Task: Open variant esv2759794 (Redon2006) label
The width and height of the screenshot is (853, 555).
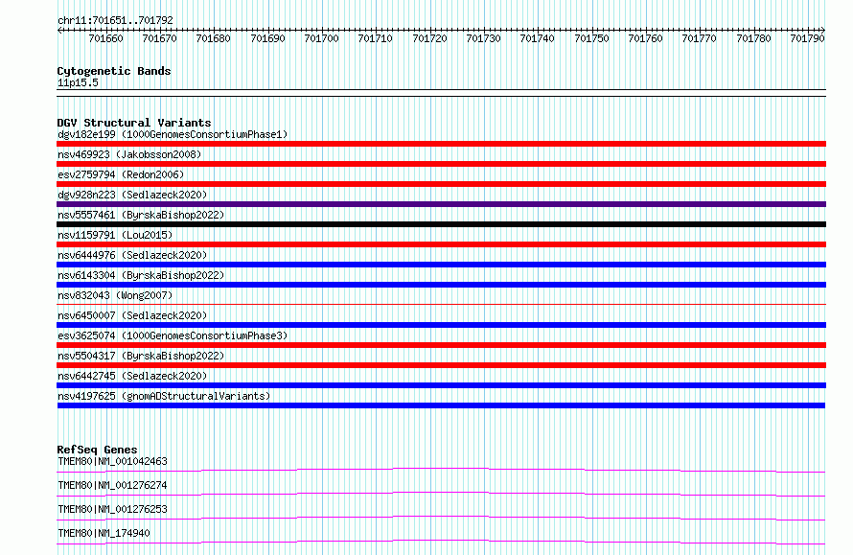Action: (121, 174)
